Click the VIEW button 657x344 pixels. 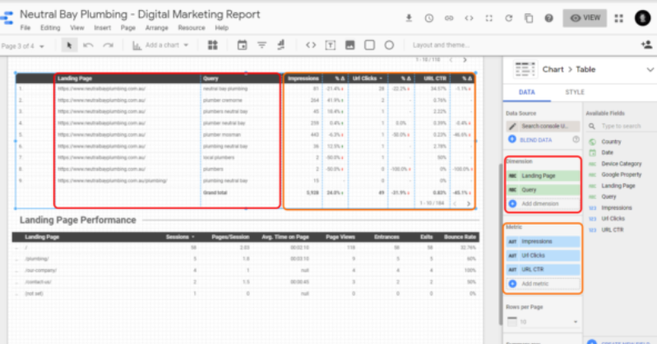[585, 18]
